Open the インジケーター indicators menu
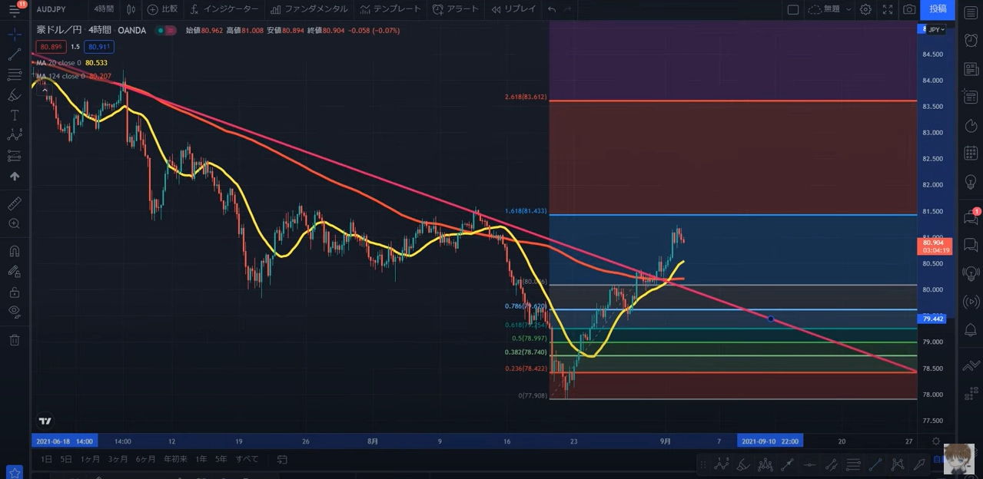Image resolution: width=983 pixels, height=479 pixels. tap(224, 9)
